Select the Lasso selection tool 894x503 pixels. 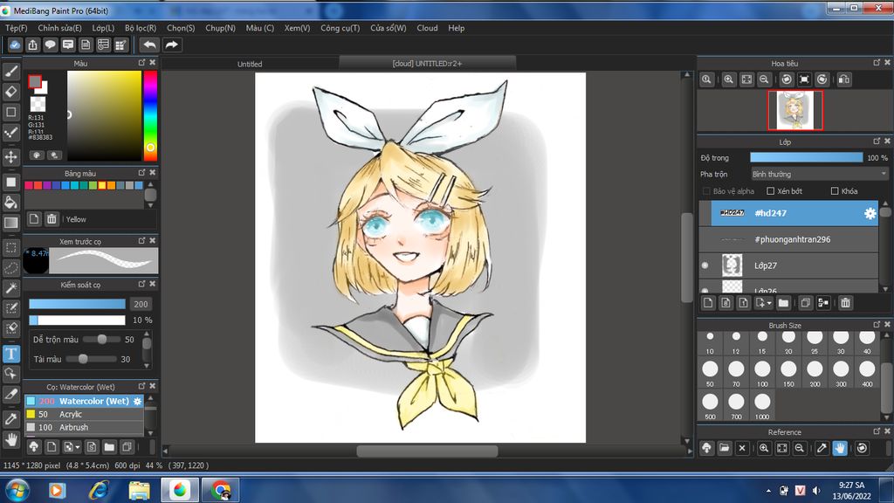10,267
